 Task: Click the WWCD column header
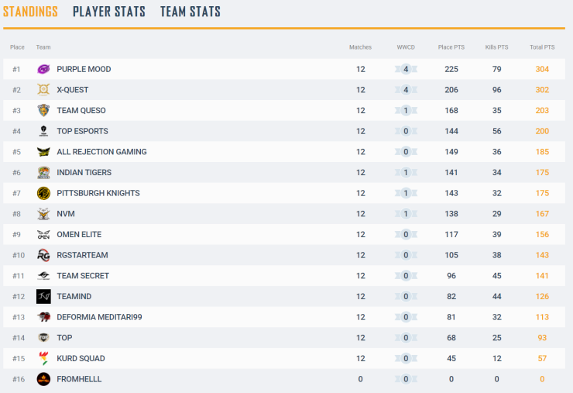406,47
